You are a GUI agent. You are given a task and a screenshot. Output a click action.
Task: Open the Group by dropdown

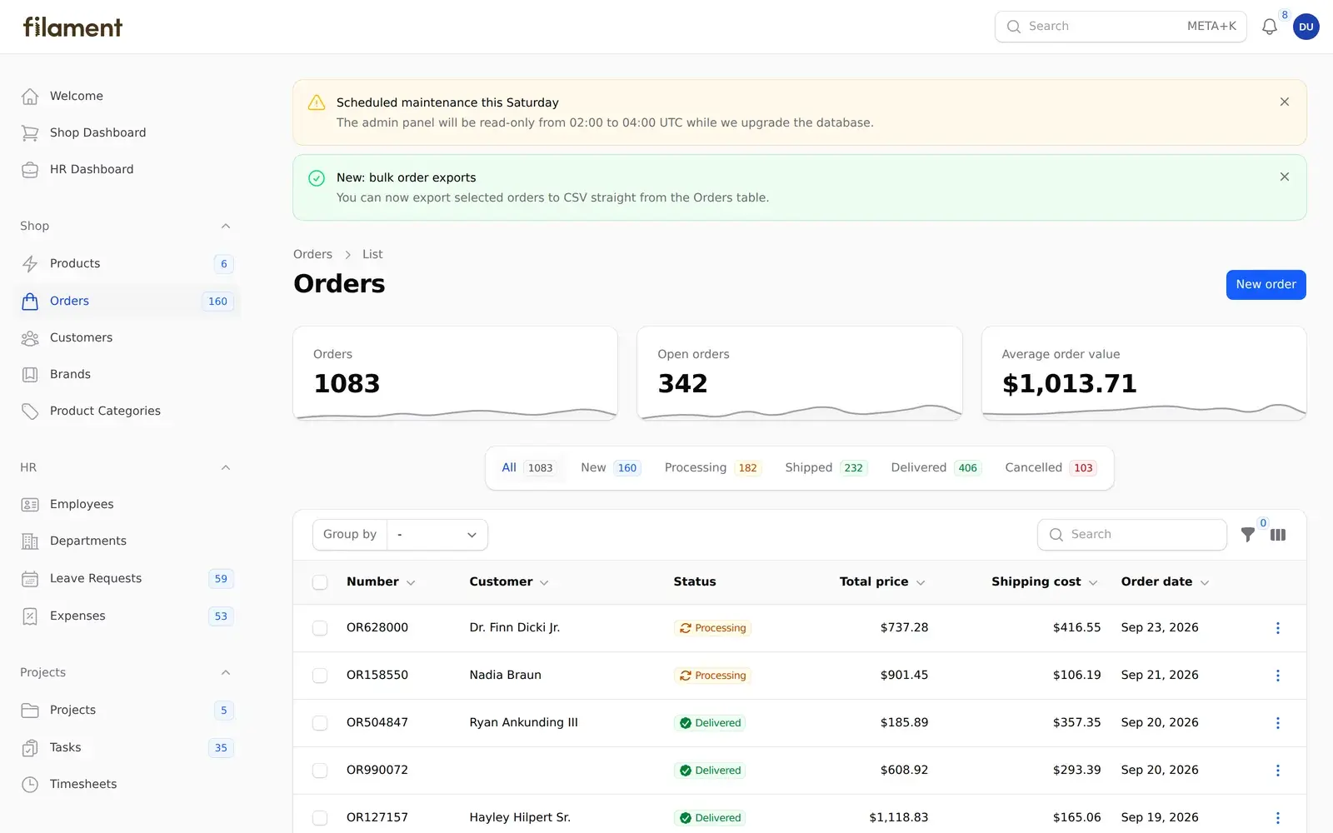click(437, 535)
